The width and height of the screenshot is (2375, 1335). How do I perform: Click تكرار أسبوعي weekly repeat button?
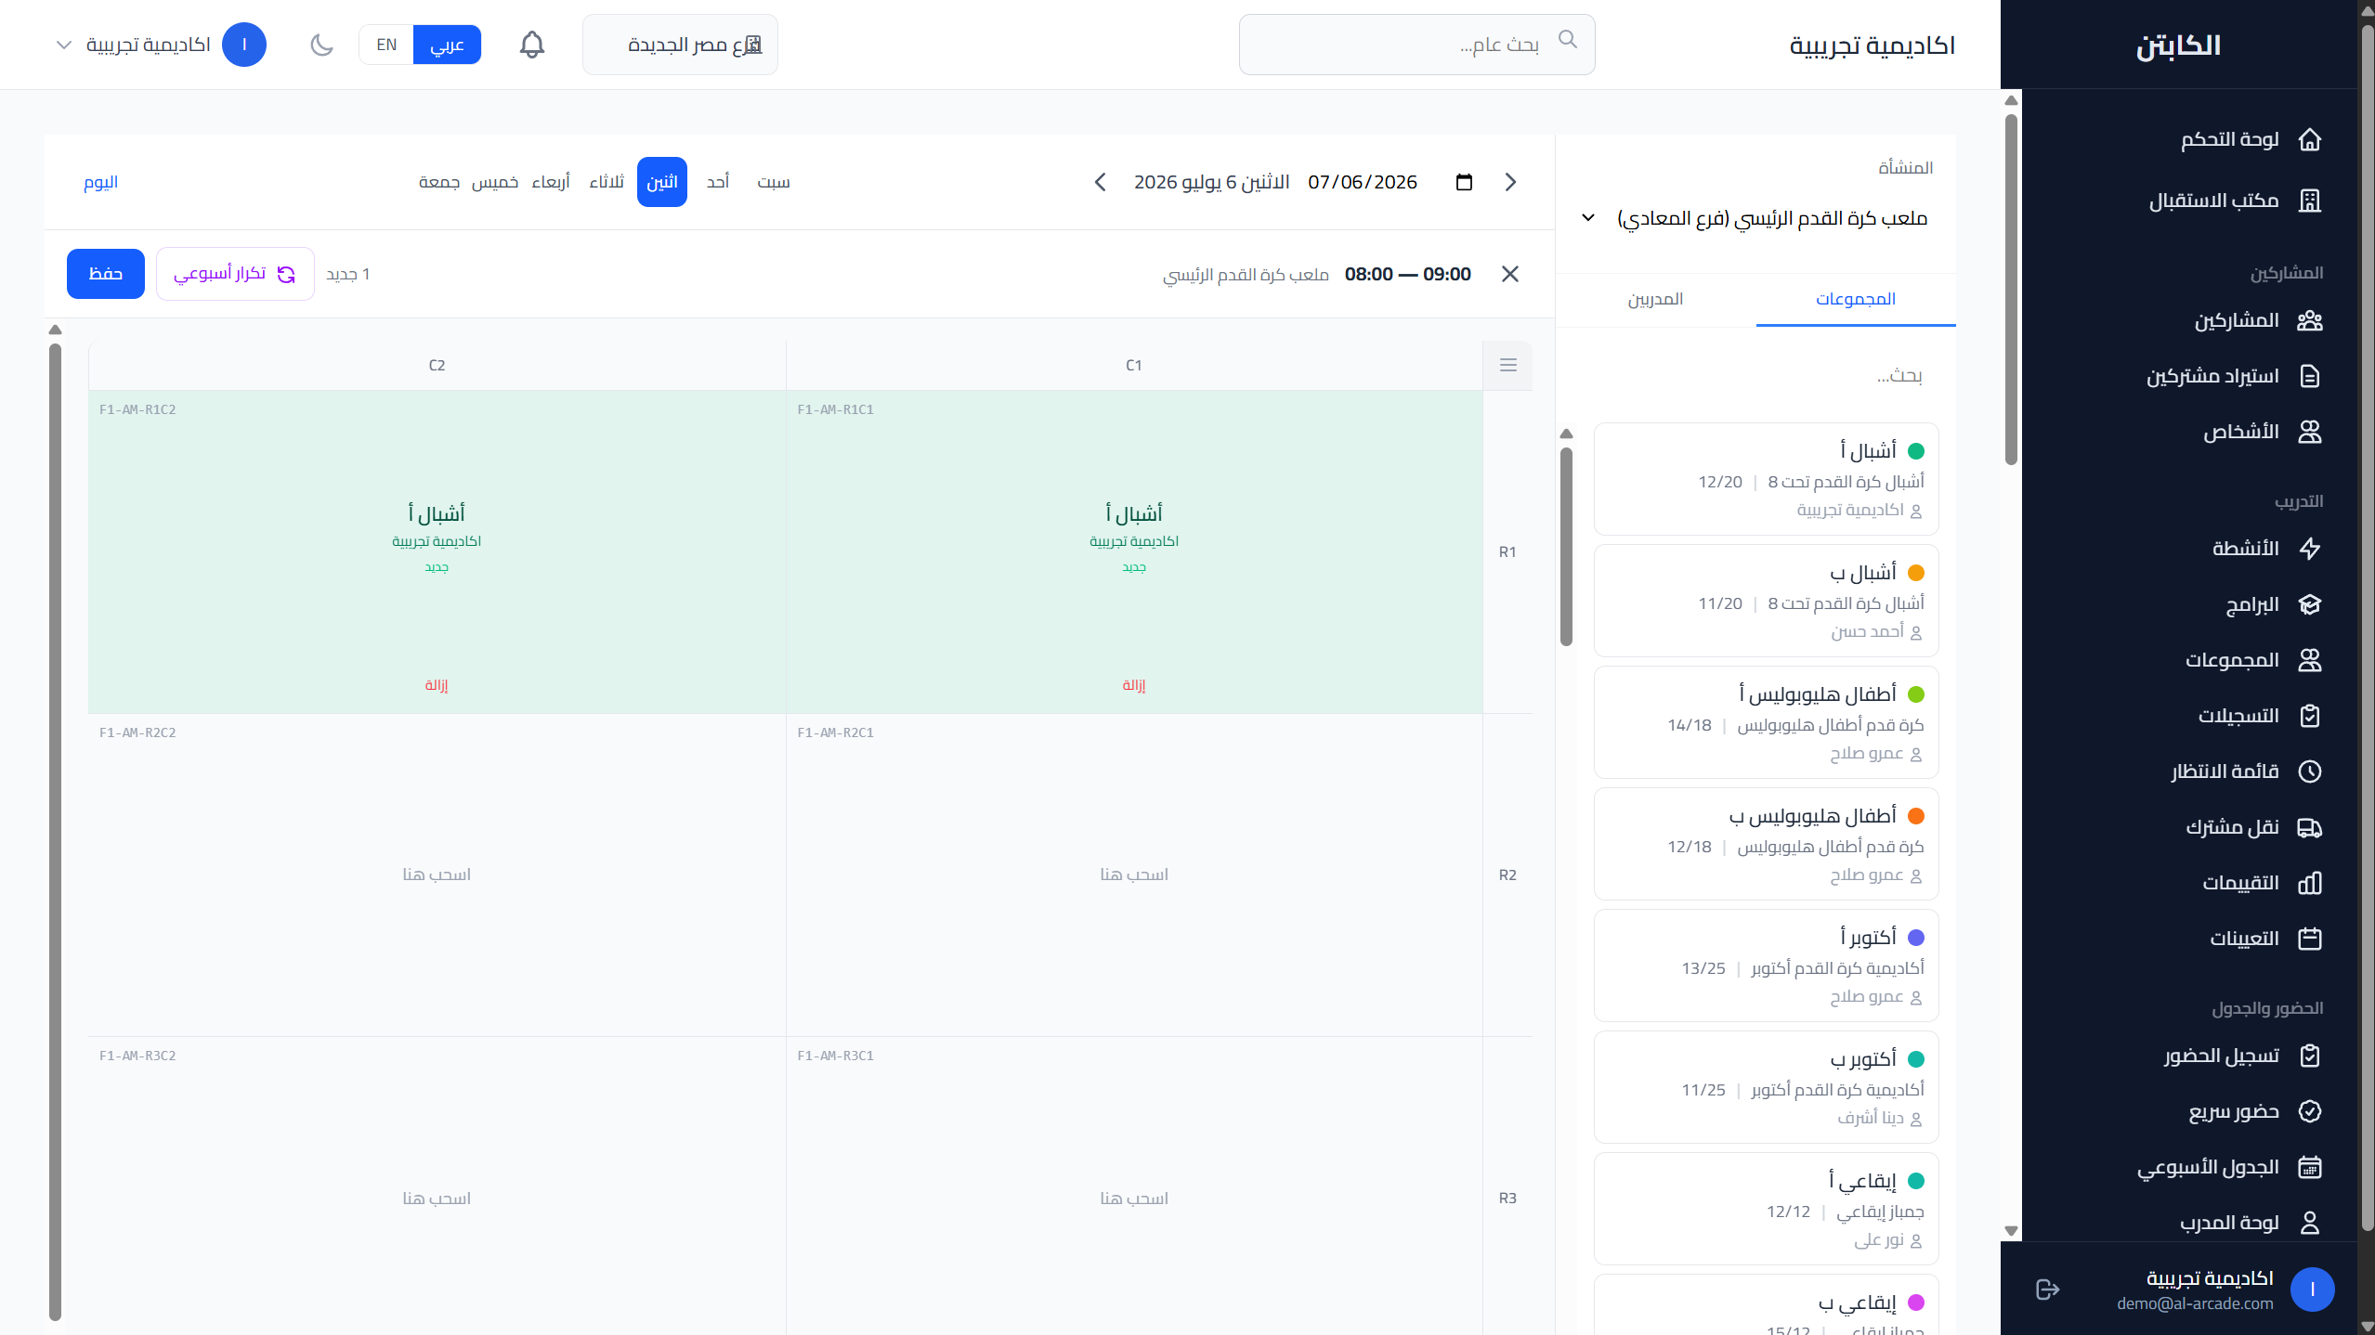[x=235, y=274]
